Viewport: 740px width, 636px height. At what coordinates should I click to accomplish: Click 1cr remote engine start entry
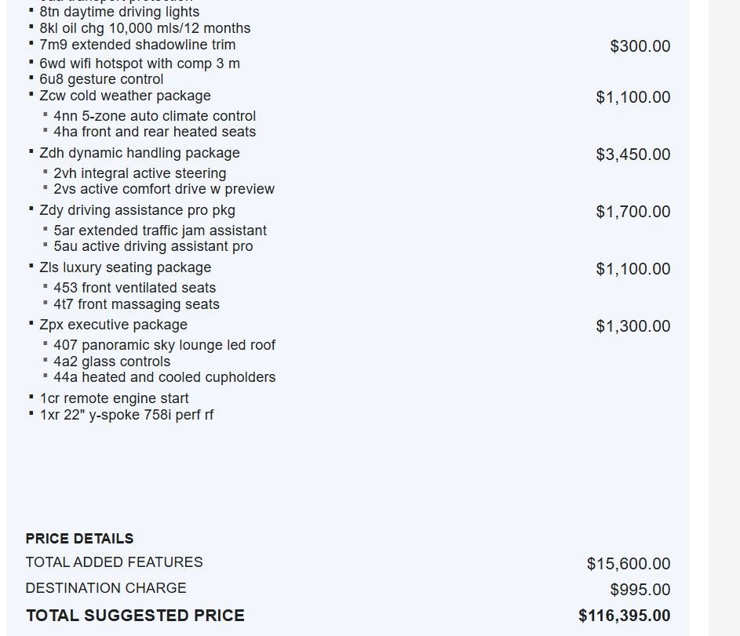coord(115,398)
